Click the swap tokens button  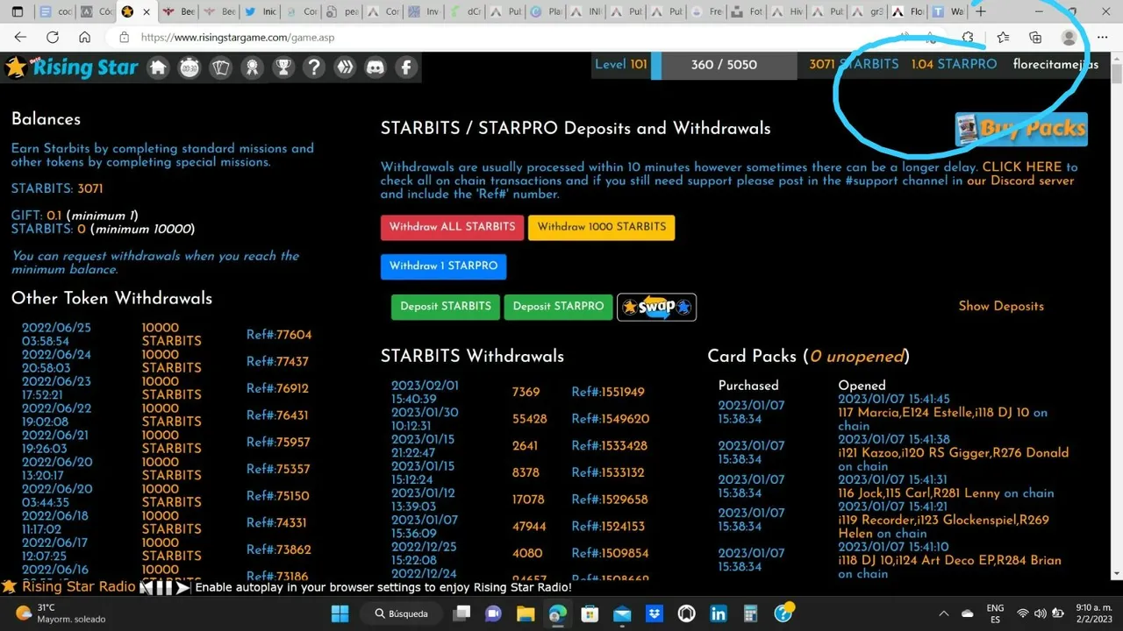point(656,307)
